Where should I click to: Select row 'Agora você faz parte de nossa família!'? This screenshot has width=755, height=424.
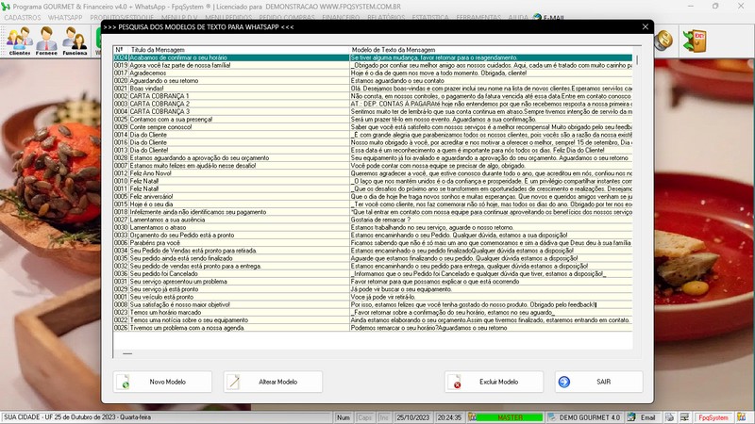373,65
